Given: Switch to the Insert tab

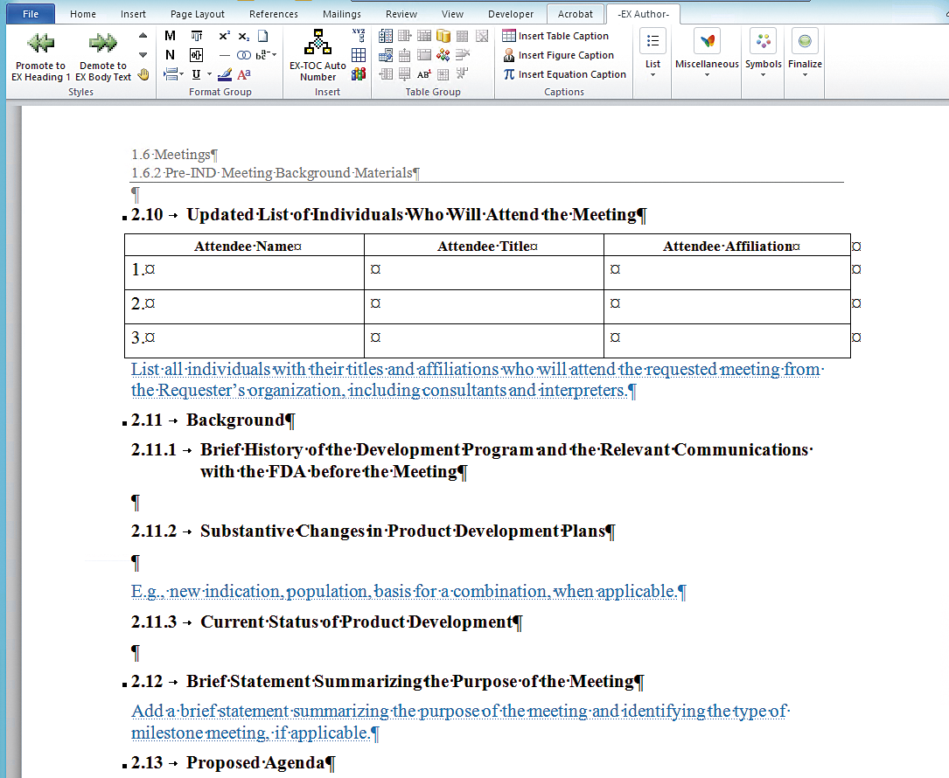Looking at the screenshot, I should pyautogui.click(x=133, y=14).
